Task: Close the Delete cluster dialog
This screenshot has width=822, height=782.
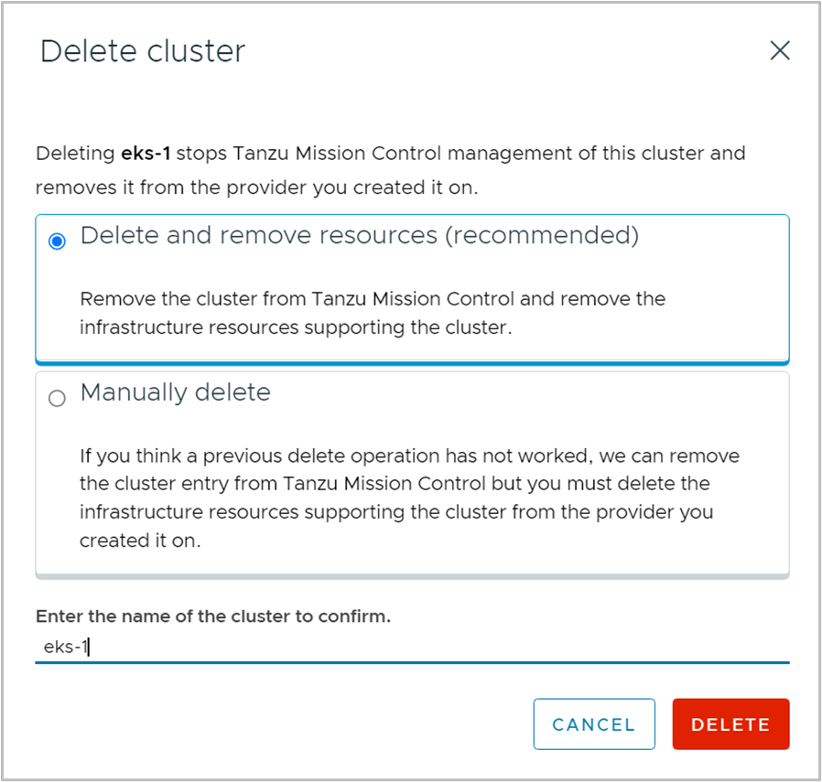Action: pyautogui.click(x=779, y=50)
